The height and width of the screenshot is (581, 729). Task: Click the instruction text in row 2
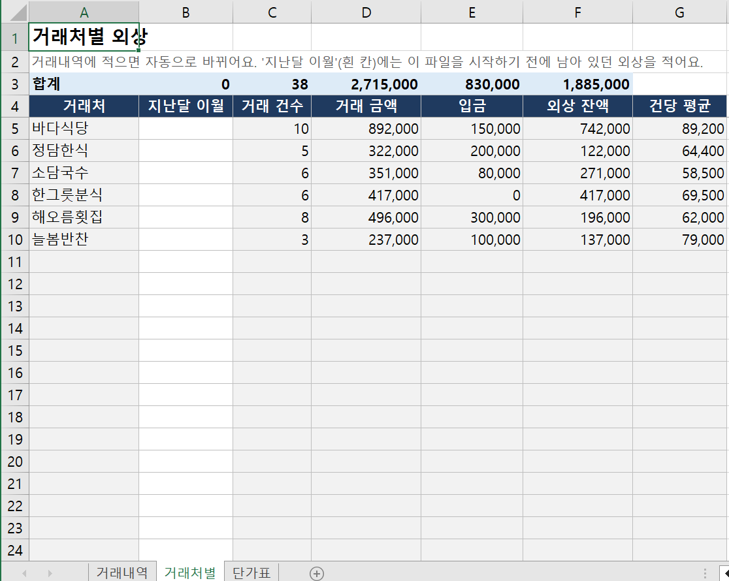pyautogui.click(x=367, y=62)
